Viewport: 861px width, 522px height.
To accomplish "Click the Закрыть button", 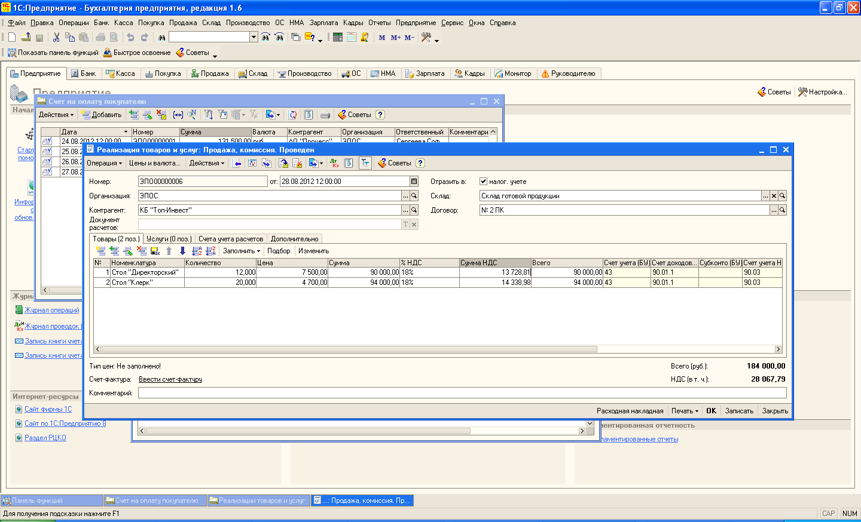I will 775,411.
